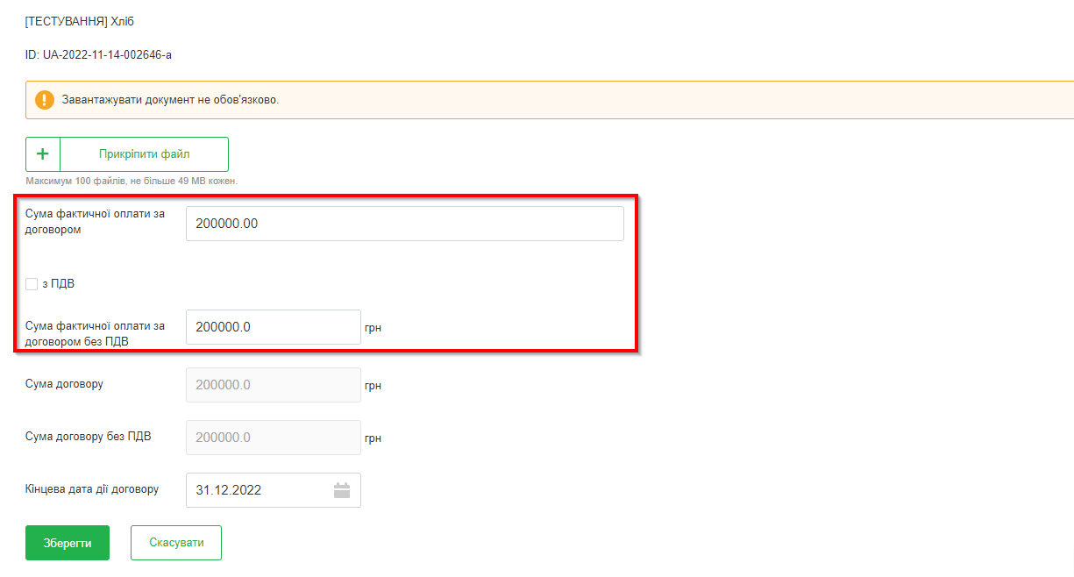Screen dimensions: 1074x577
Task: Click the 'Сума фактичної оплати за договором без ПДВ' label
Action: [x=95, y=333]
